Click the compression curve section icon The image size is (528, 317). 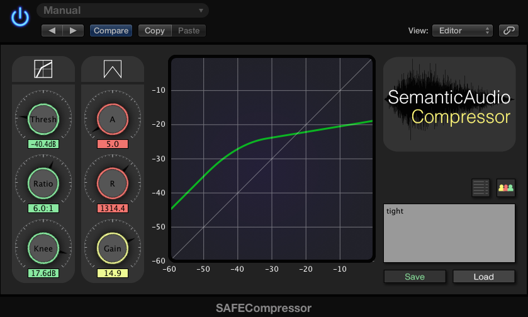(x=43, y=69)
